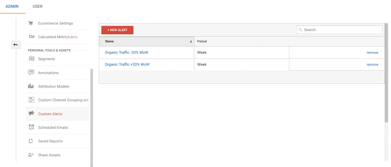Click the Scheduled Emails clock icon
This screenshot has height=167, width=391.
click(31, 127)
